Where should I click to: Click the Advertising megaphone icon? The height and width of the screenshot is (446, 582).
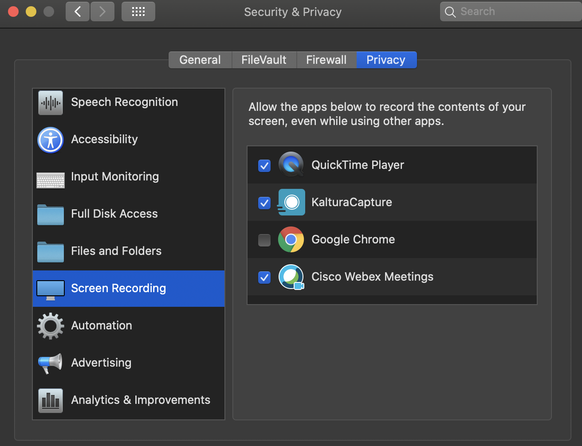[50, 363]
